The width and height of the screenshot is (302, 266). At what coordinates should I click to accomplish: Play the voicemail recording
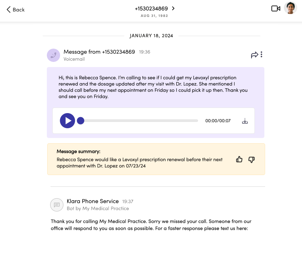click(x=67, y=121)
